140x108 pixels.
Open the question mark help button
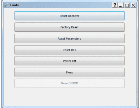(115, 5)
